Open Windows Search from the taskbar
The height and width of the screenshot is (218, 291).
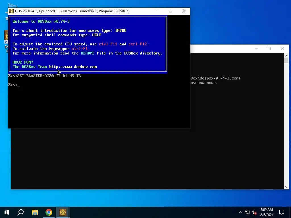point(20,212)
